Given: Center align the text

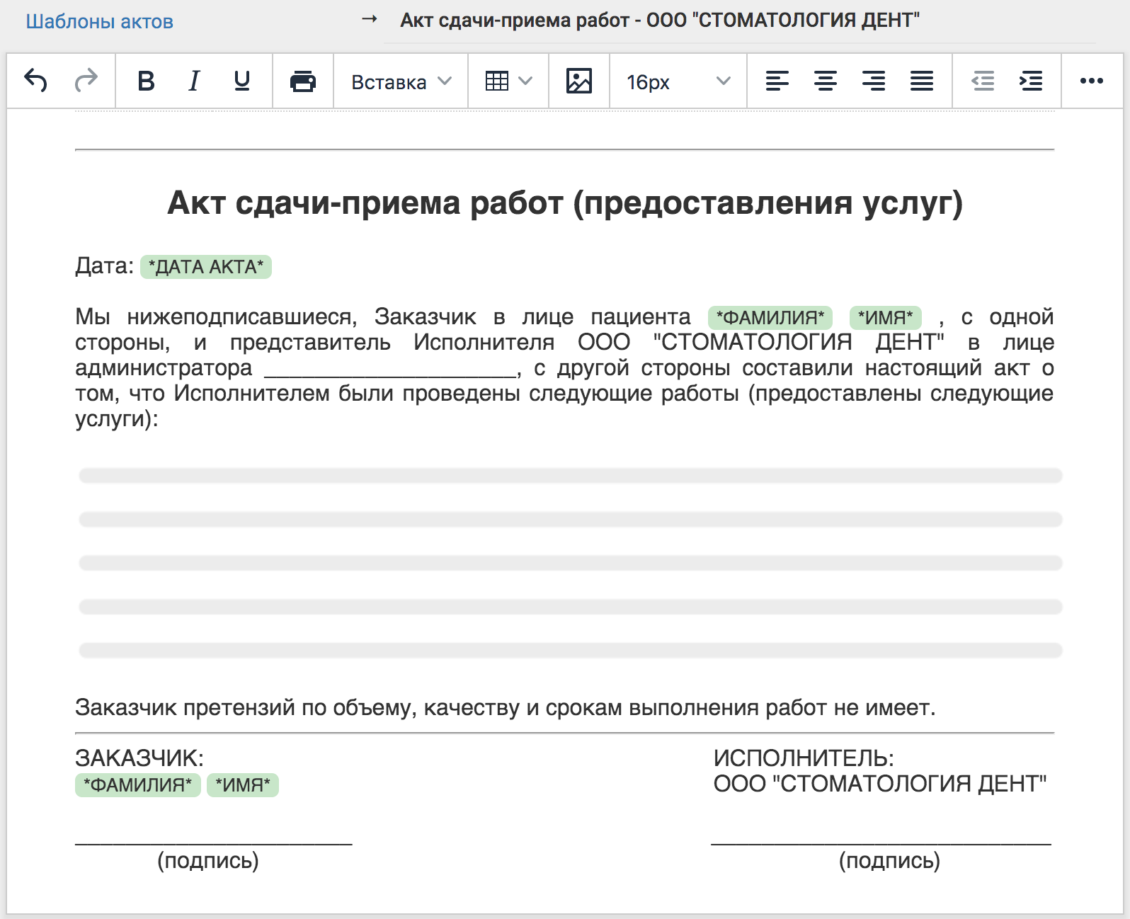Looking at the screenshot, I should click(826, 81).
